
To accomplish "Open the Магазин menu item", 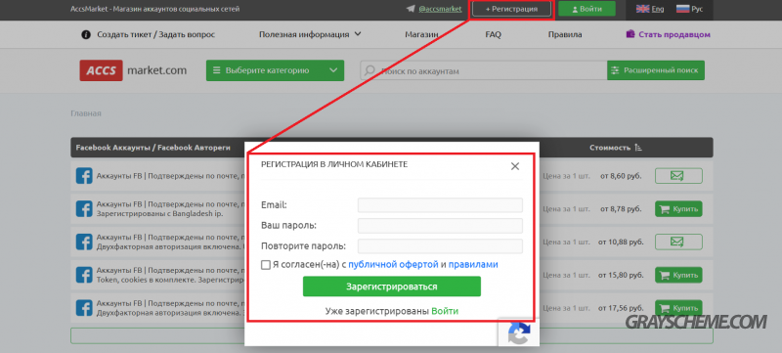I will pyautogui.click(x=421, y=34).
